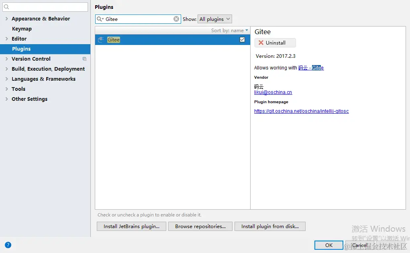The width and height of the screenshot is (410, 253).
Task: Toggle the Gitee plugin enabled checkbox
Action: pos(243,39)
